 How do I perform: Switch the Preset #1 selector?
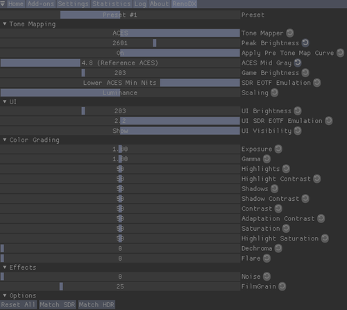click(120, 15)
